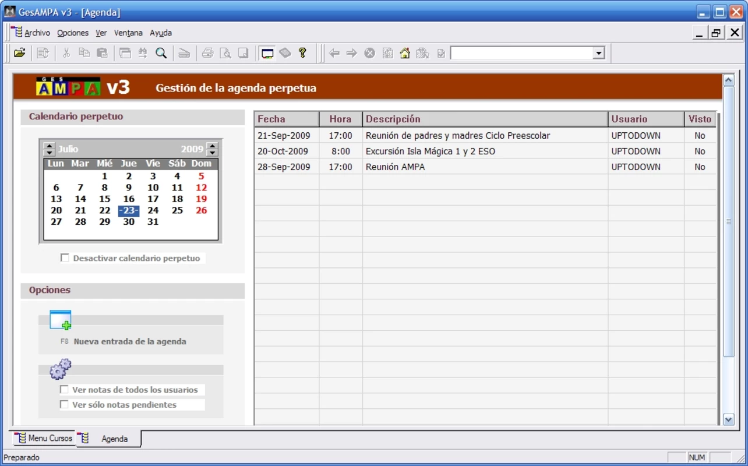Click the window layout icon after paste

click(x=125, y=53)
